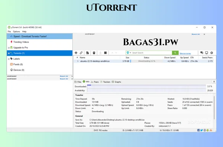
Task: Switch to the Peers tab
Action: pyautogui.click(x=95, y=82)
